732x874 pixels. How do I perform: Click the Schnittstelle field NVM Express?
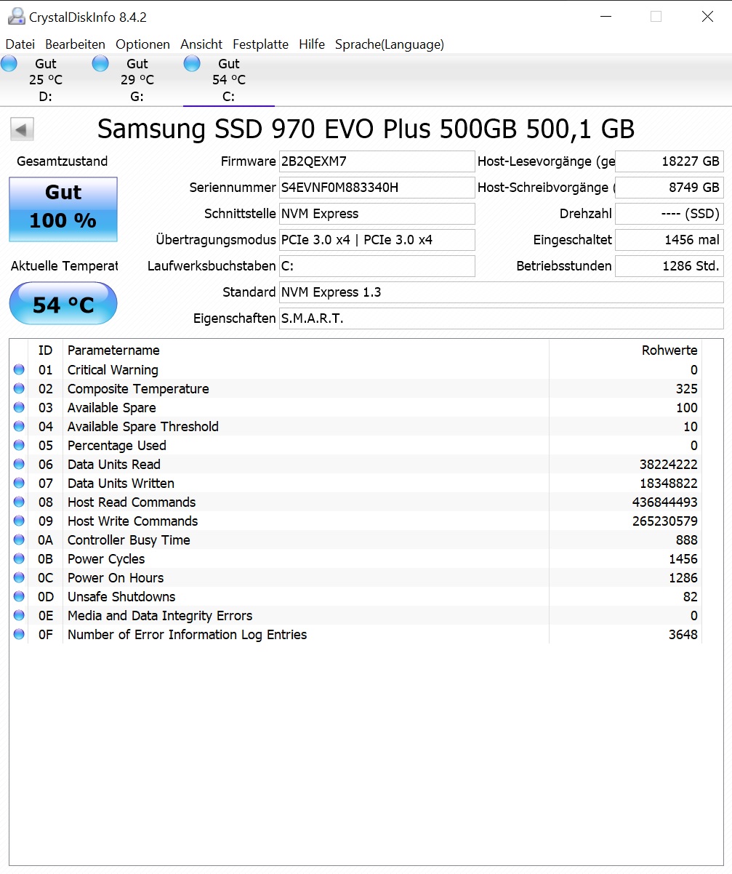[x=377, y=214]
